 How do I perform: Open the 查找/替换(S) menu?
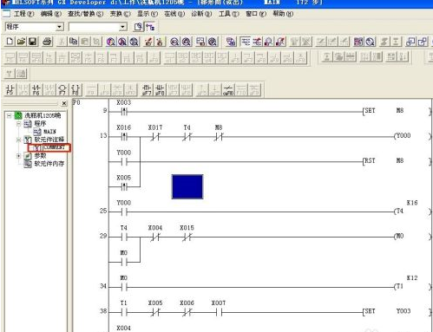click(x=85, y=14)
